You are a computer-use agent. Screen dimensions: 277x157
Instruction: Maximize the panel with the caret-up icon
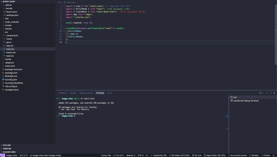pos(271,93)
